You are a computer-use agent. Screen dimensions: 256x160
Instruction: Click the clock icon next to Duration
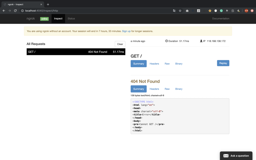(x=166, y=41)
